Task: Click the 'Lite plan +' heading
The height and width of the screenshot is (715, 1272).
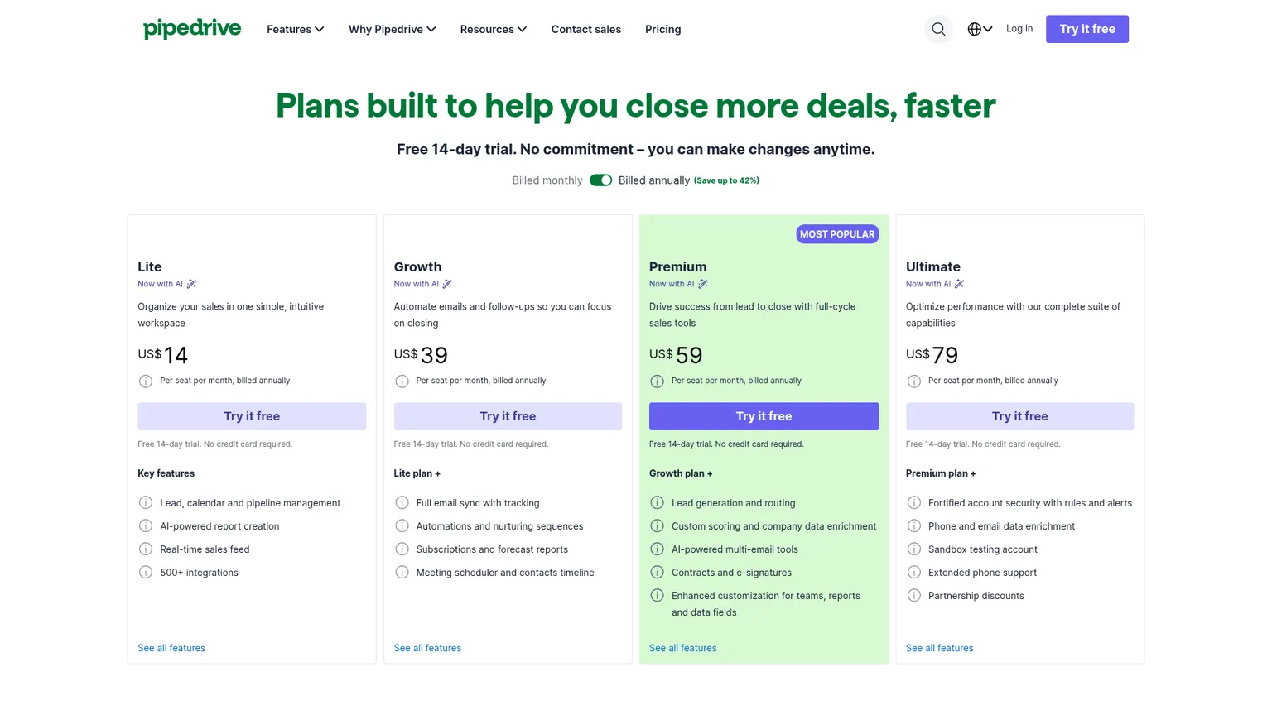Action: 417,473
